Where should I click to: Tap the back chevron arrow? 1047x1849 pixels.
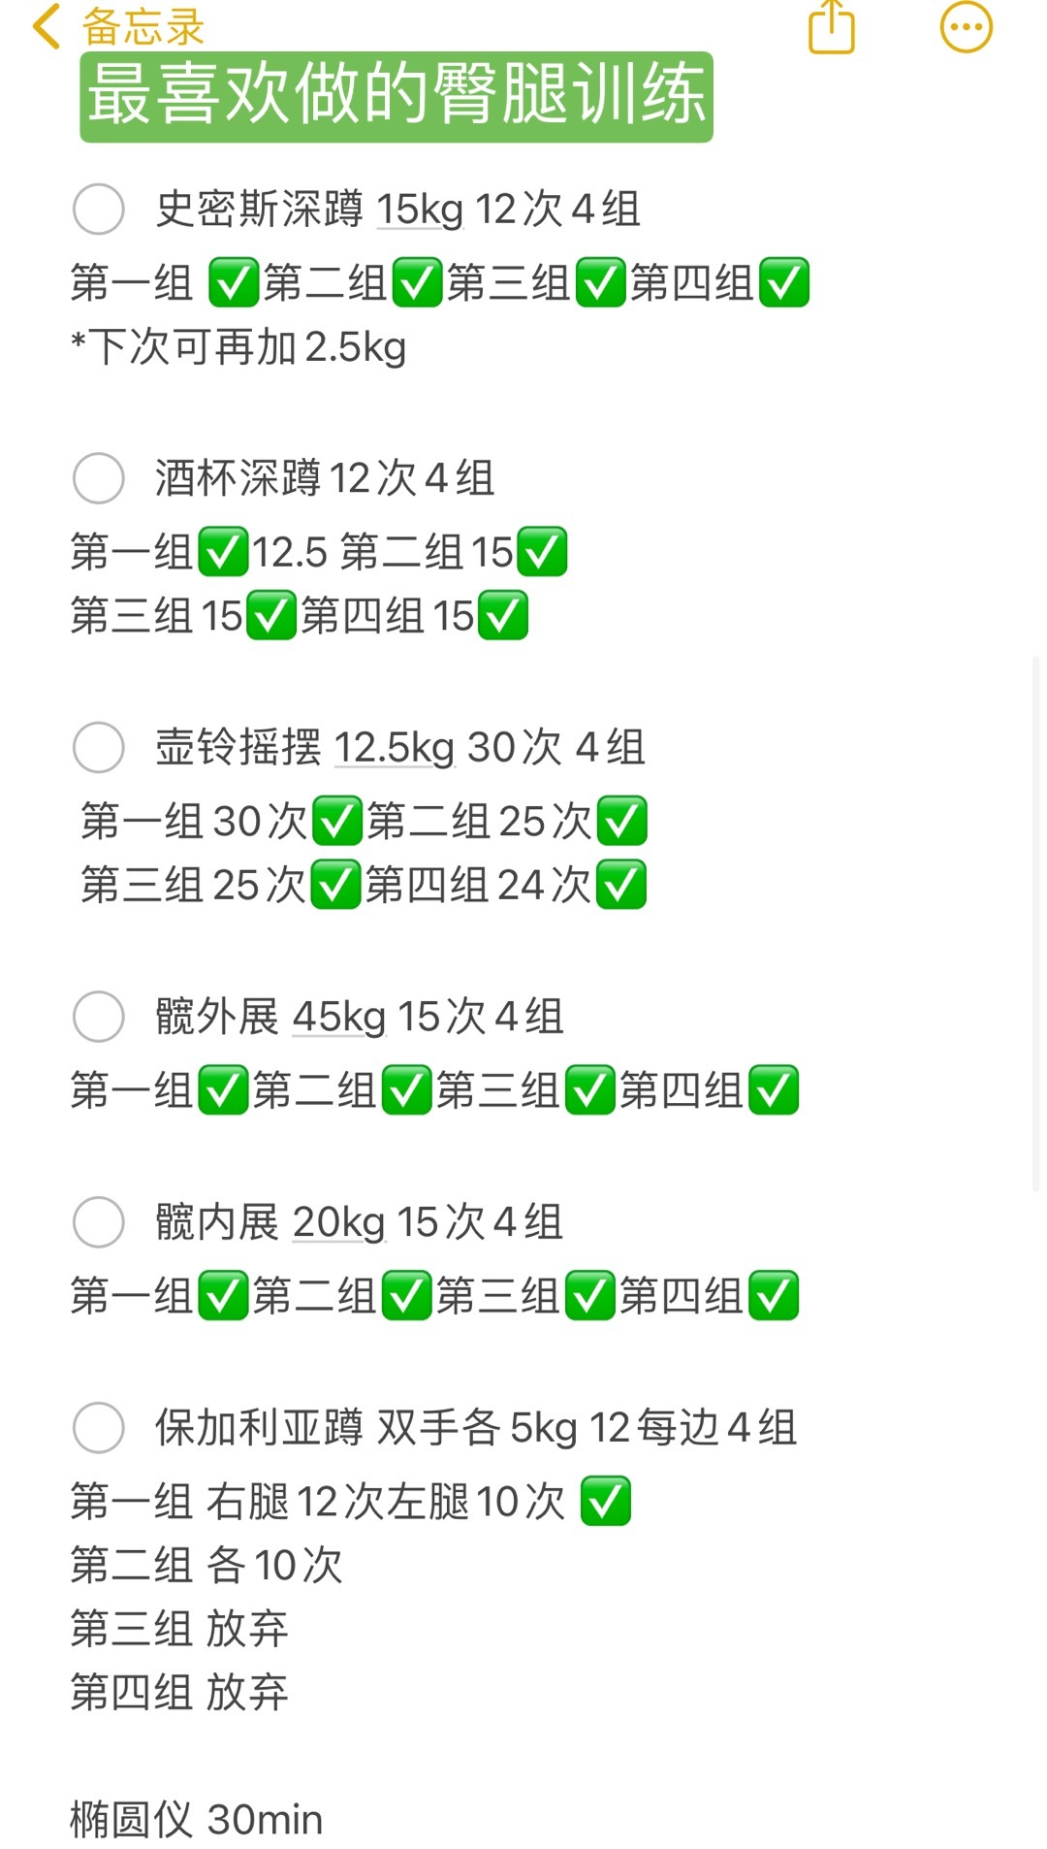pyautogui.click(x=46, y=25)
